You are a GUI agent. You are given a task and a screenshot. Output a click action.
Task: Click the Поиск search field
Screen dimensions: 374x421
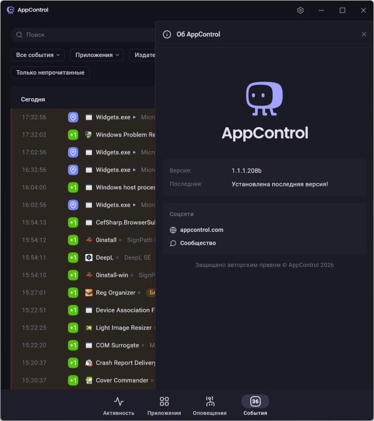click(x=82, y=35)
